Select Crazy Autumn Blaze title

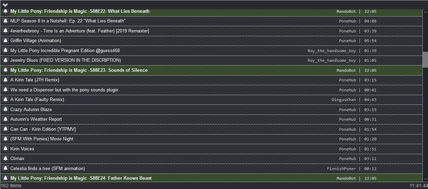31,109
